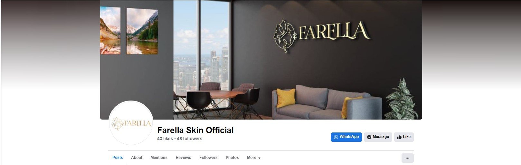This screenshot has height=165, width=521.
Task: Click the WhatsApp icon on the blue button
Action: pos(336,137)
